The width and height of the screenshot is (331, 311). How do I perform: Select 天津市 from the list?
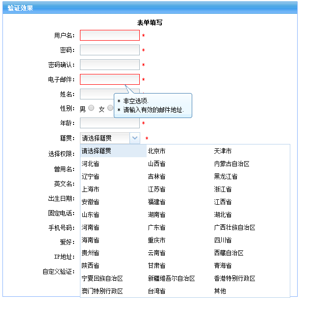[x=223, y=151]
